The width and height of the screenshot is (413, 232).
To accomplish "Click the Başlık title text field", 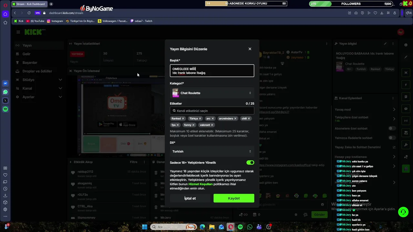I will pyautogui.click(x=212, y=71).
